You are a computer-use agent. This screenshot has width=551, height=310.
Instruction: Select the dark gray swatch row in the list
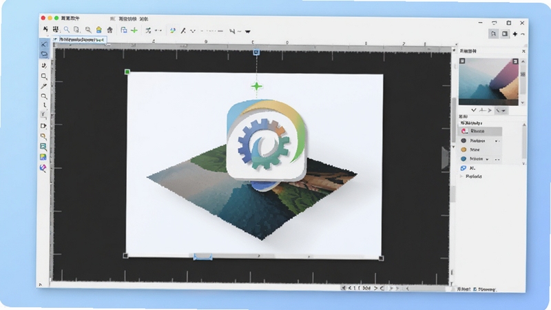coord(480,141)
